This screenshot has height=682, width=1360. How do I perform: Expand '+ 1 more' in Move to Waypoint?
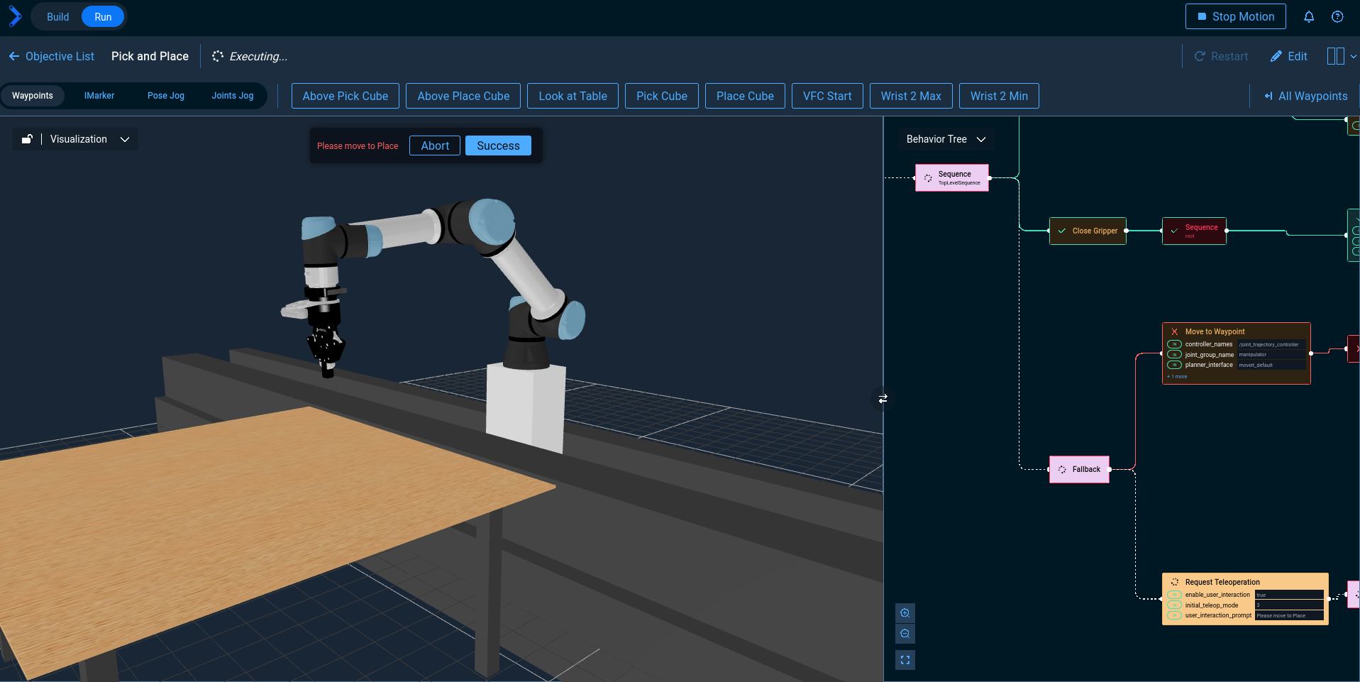pos(1177,377)
